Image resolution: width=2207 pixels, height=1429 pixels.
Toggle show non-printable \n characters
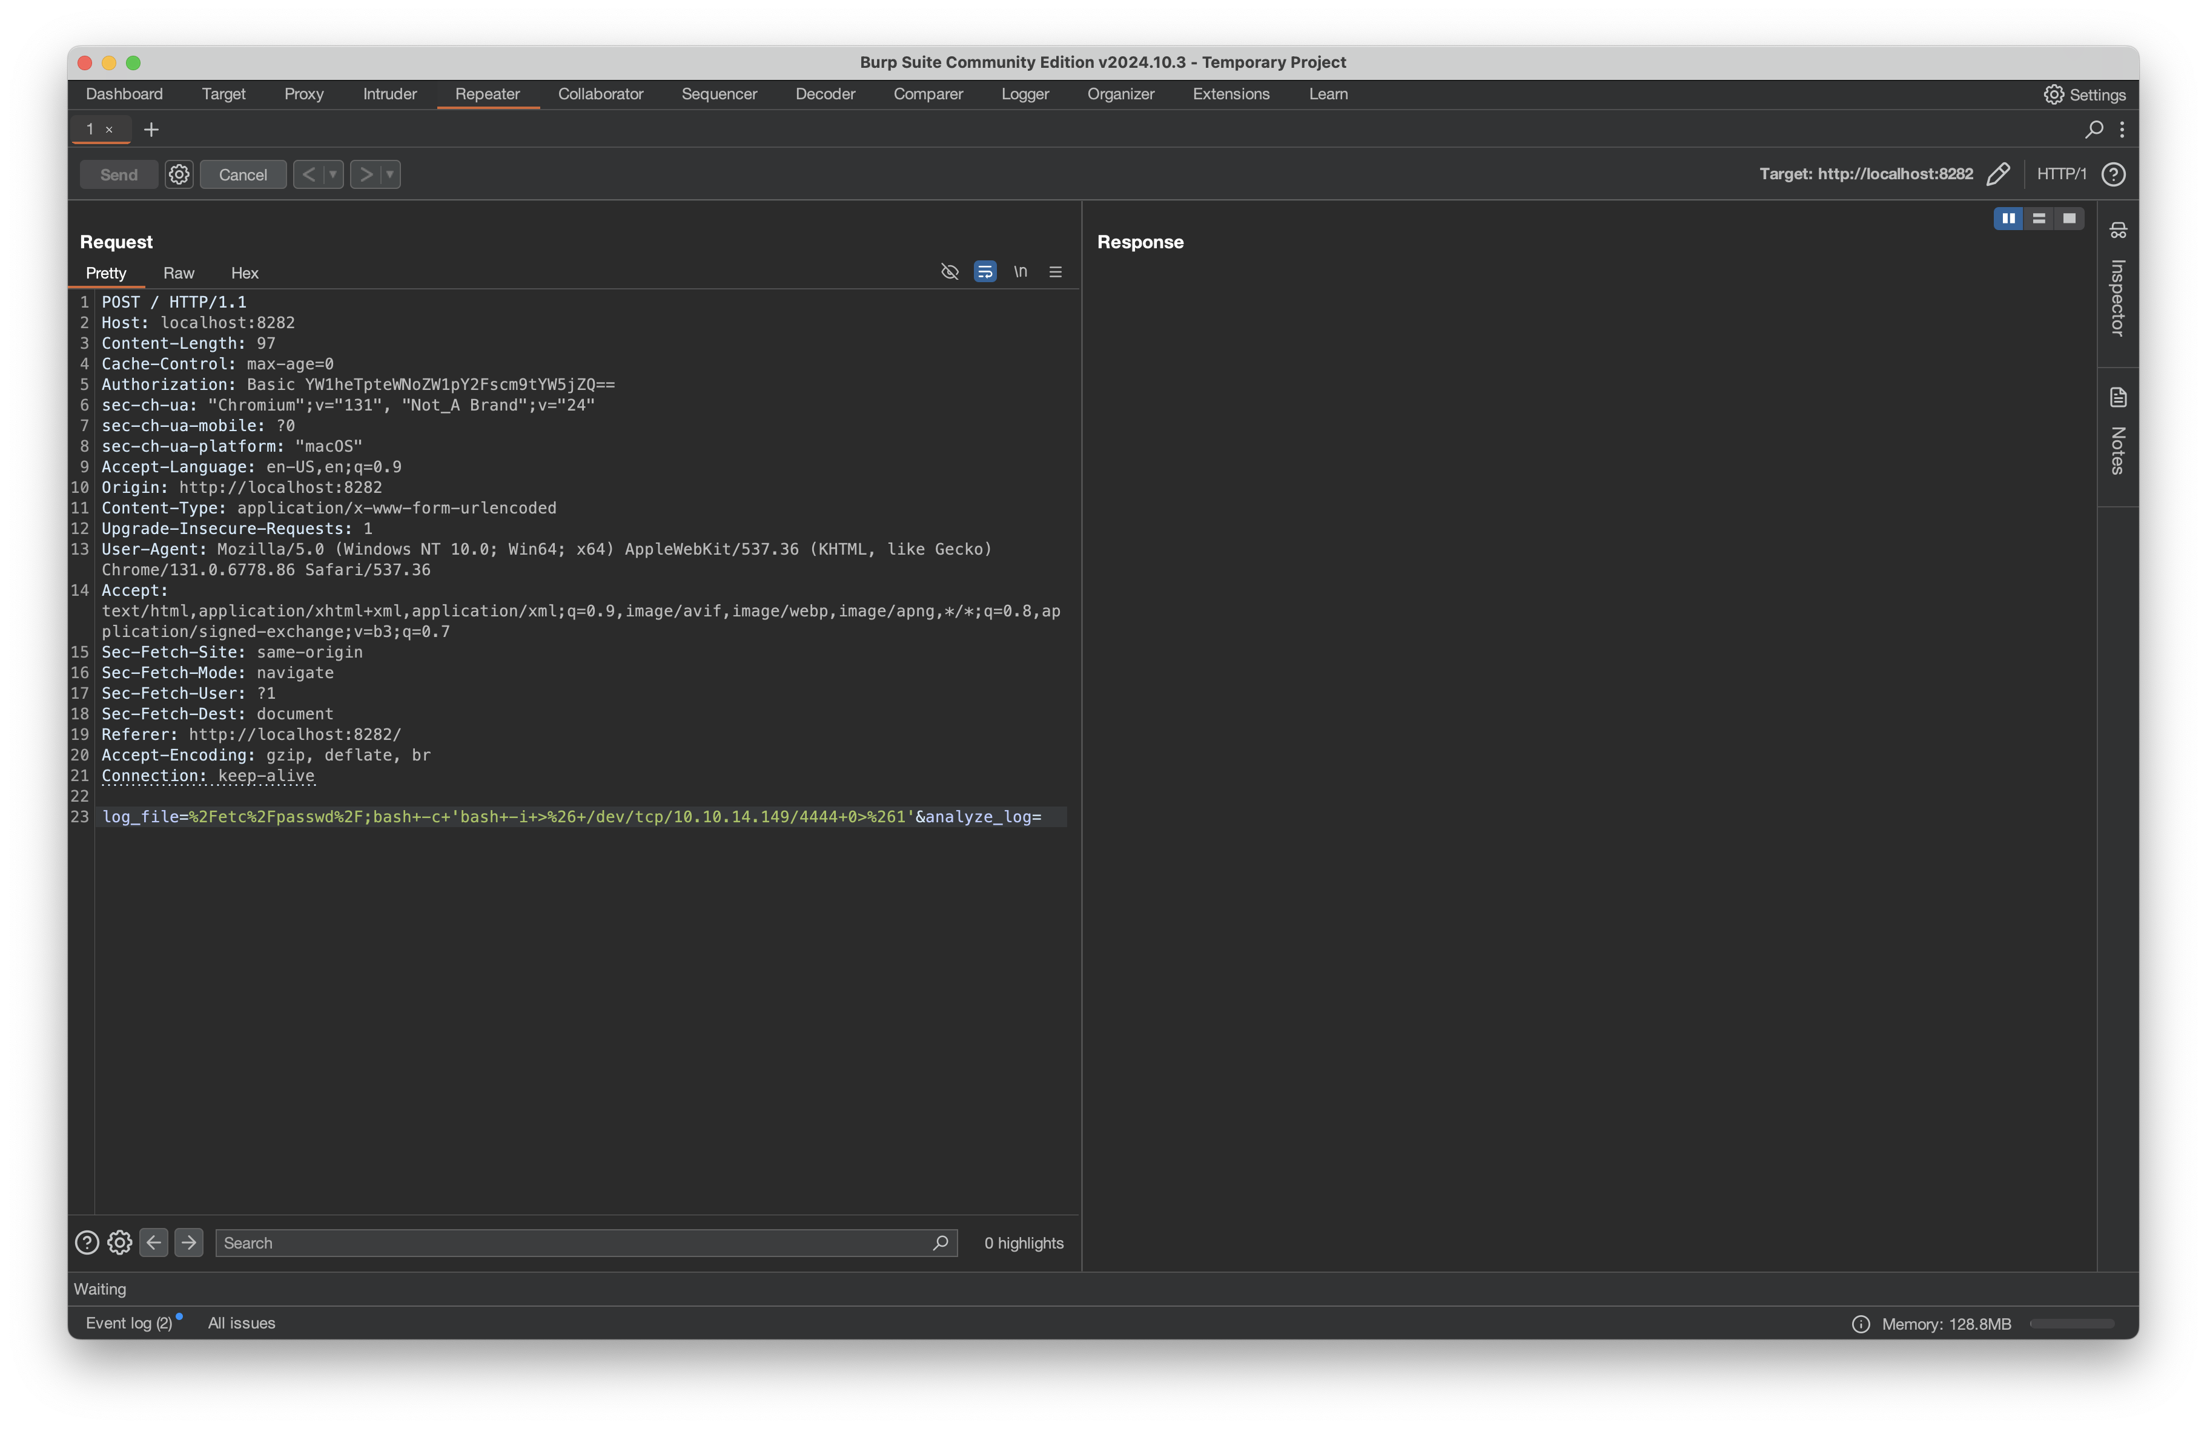click(x=1020, y=272)
